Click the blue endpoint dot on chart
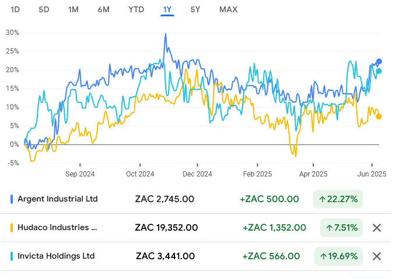Screen dimensions: 396x279 point(379,61)
